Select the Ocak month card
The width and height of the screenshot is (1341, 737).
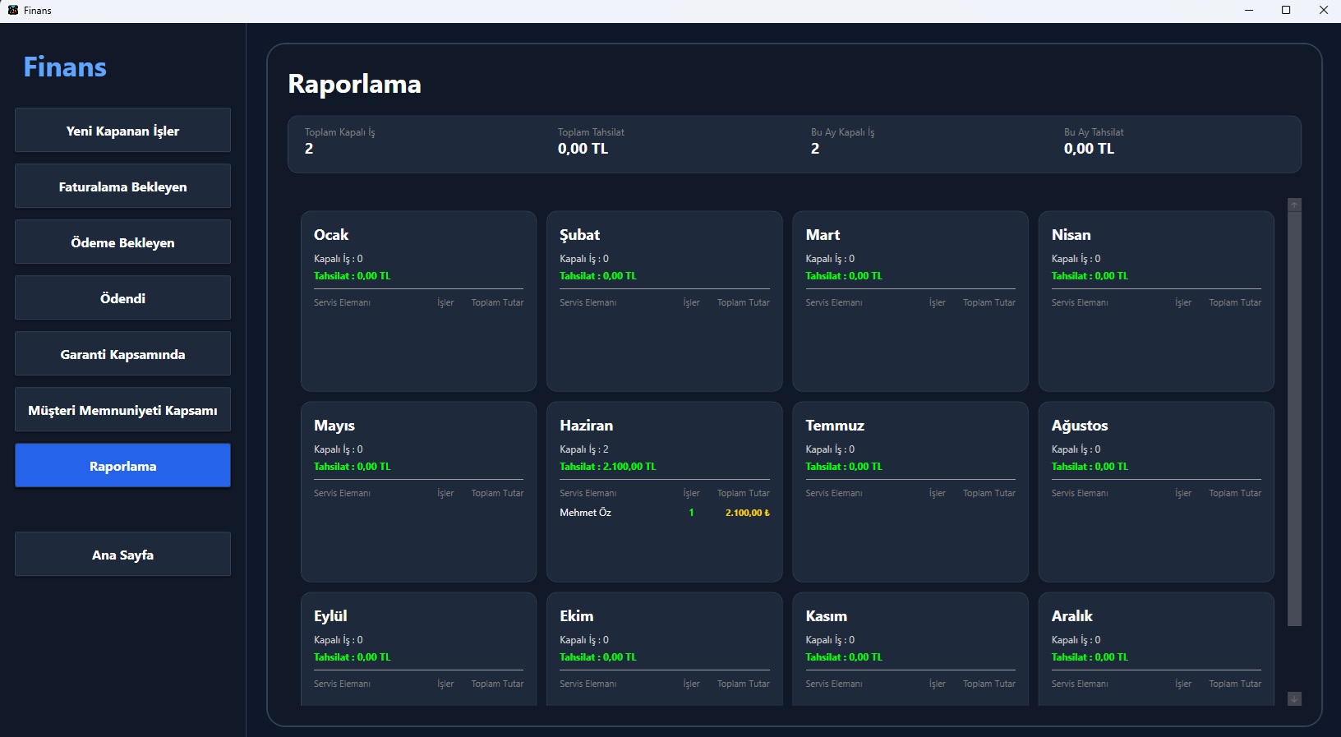(418, 302)
